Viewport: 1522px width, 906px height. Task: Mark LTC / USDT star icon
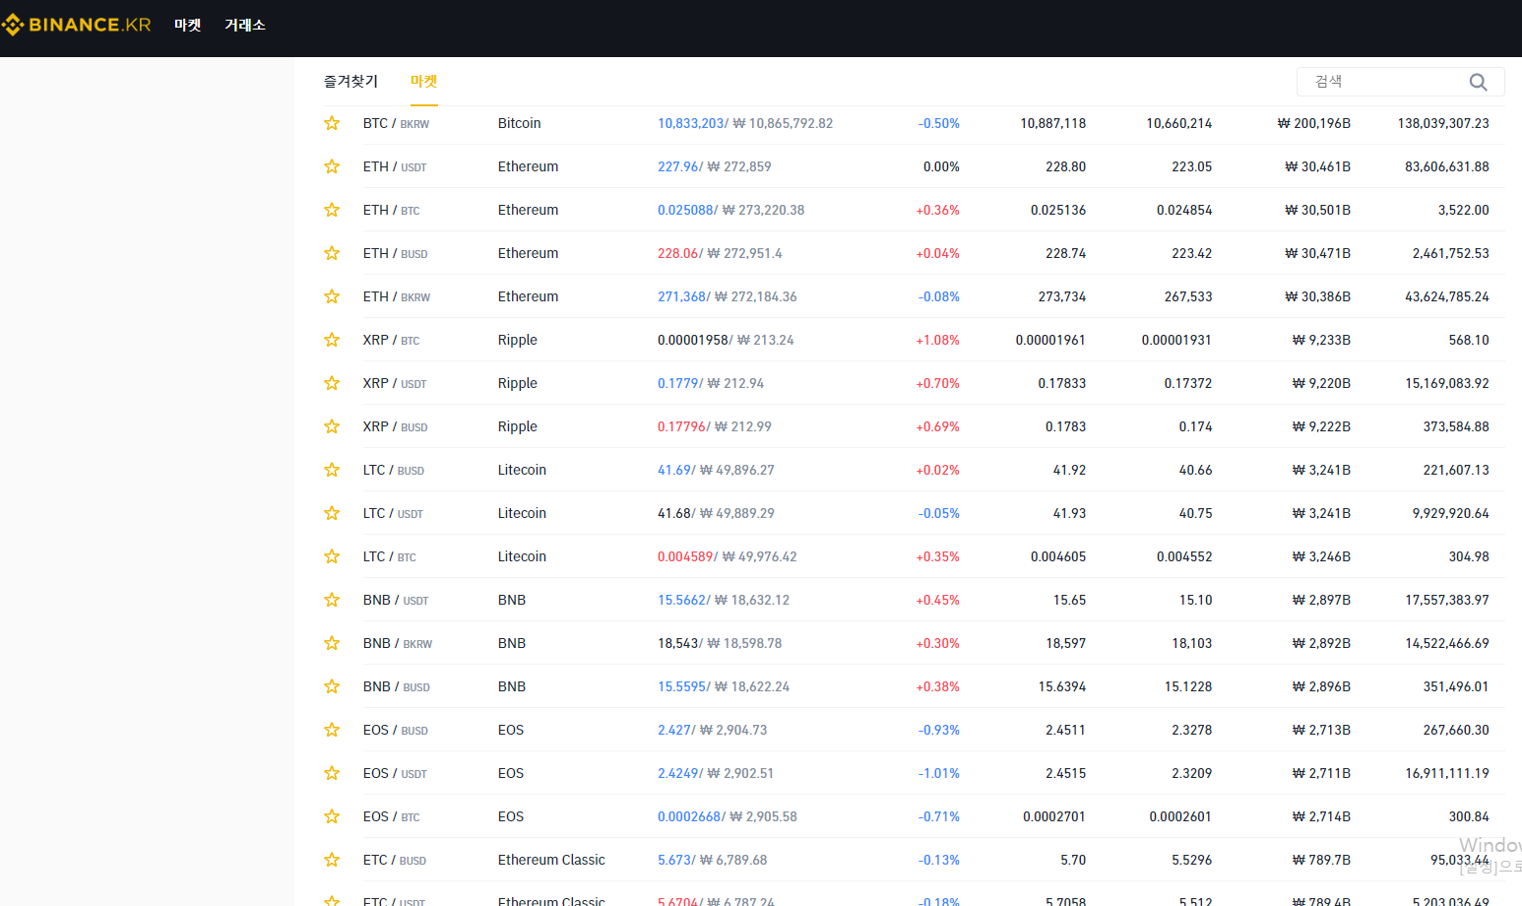tap(332, 513)
